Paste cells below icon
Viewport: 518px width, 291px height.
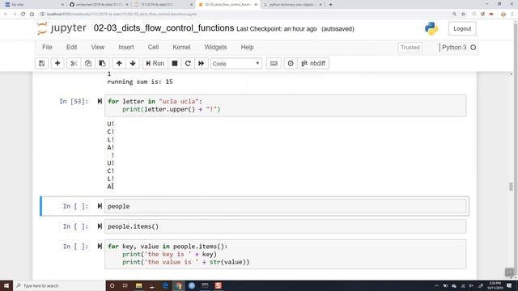pos(103,63)
